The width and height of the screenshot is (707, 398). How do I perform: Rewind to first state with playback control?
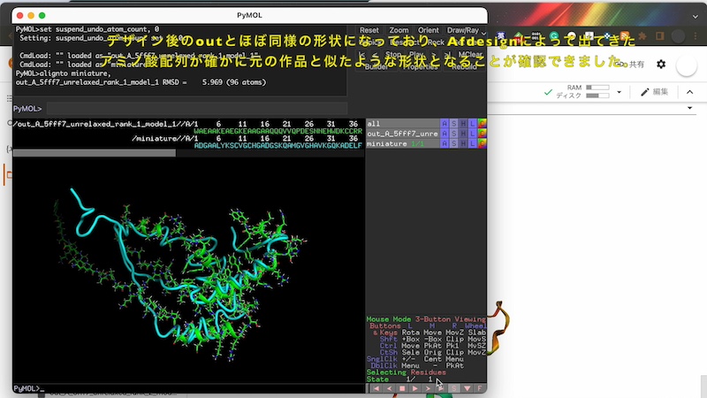376,388
